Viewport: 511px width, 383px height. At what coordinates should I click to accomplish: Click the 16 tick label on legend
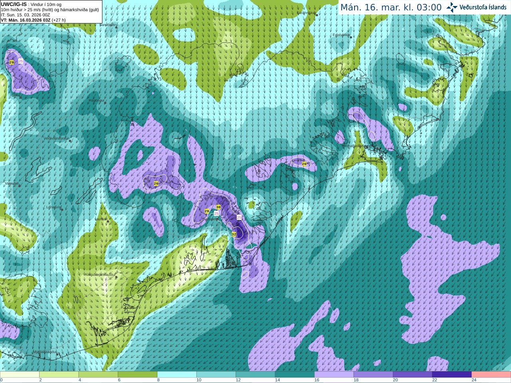point(316,380)
